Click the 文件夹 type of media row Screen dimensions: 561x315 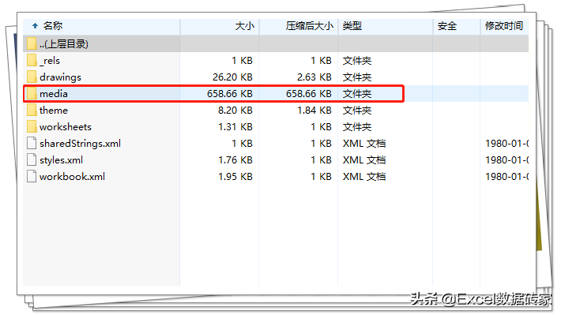tap(357, 94)
